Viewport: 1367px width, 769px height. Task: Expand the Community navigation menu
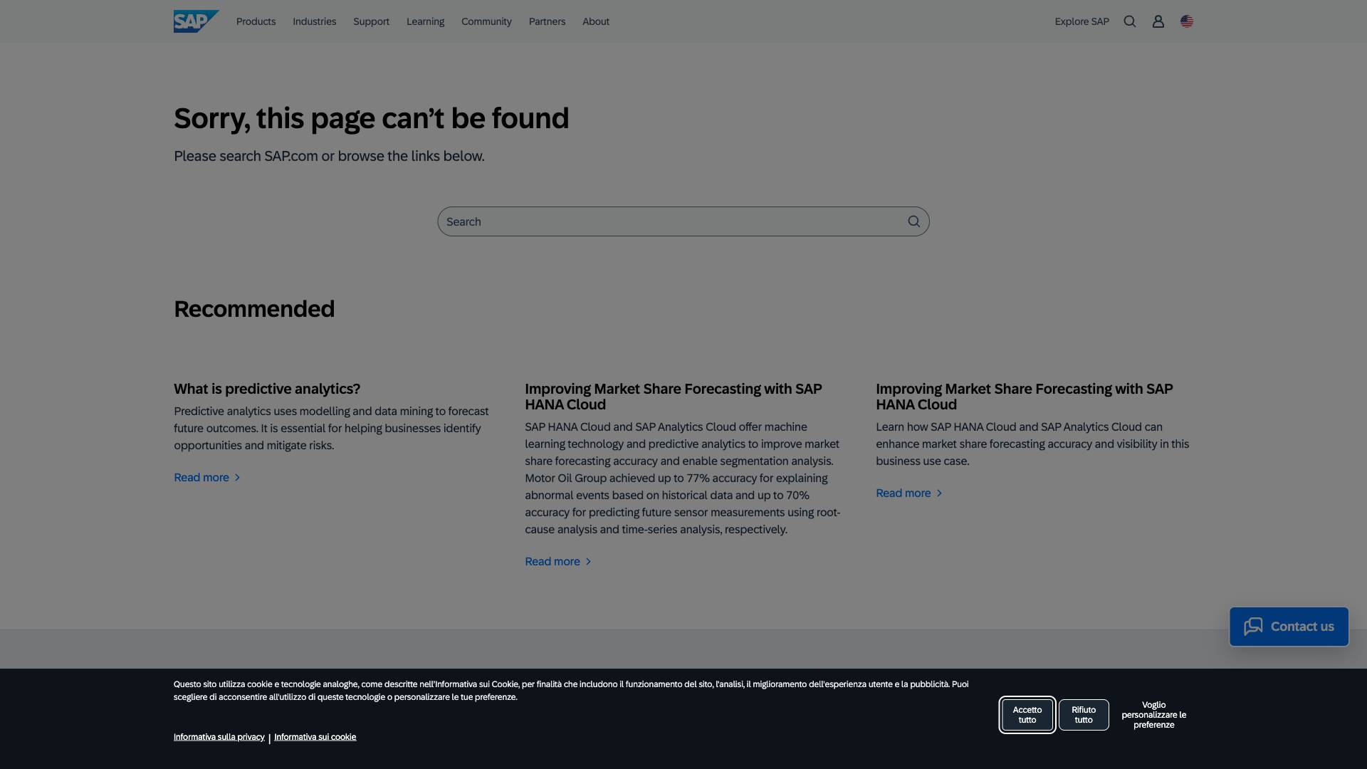click(x=486, y=21)
